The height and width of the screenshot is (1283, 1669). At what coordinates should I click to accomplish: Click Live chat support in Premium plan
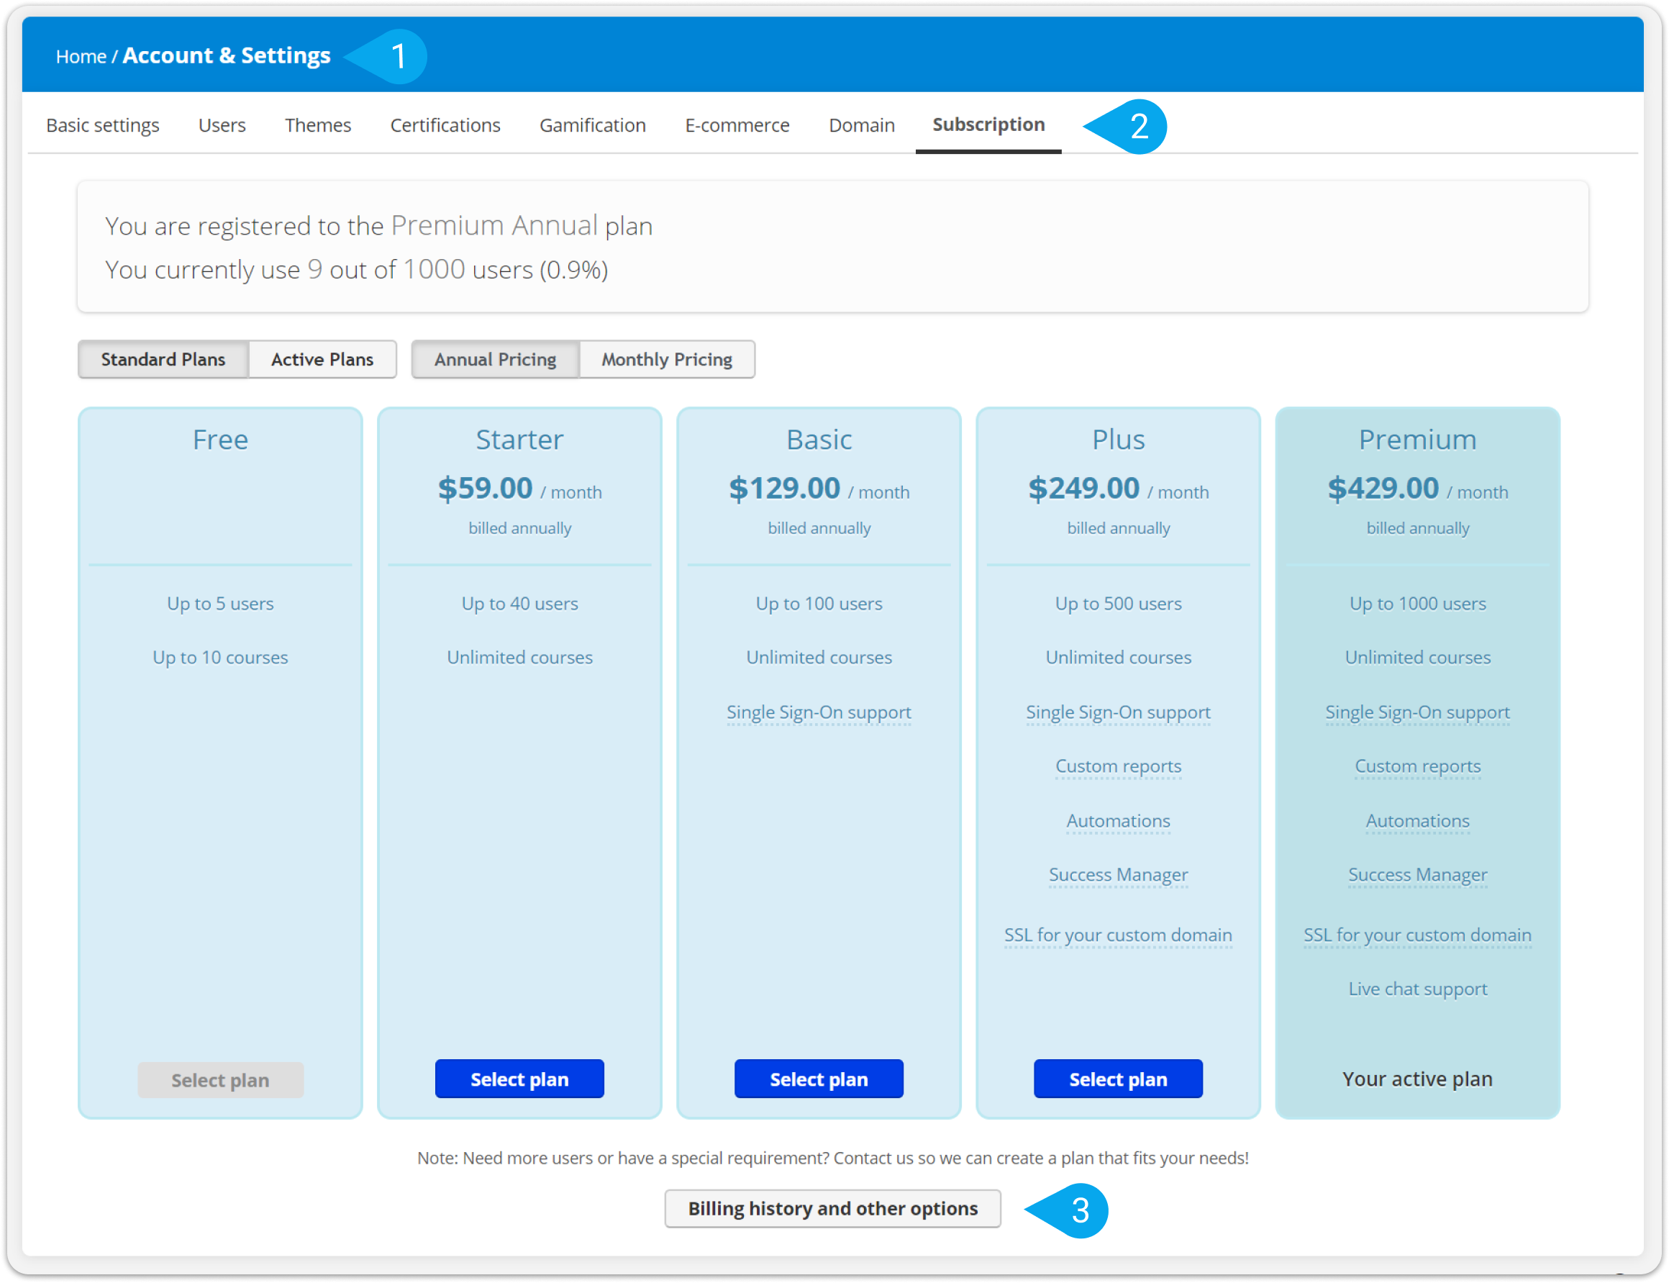pyautogui.click(x=1418, y=989)
